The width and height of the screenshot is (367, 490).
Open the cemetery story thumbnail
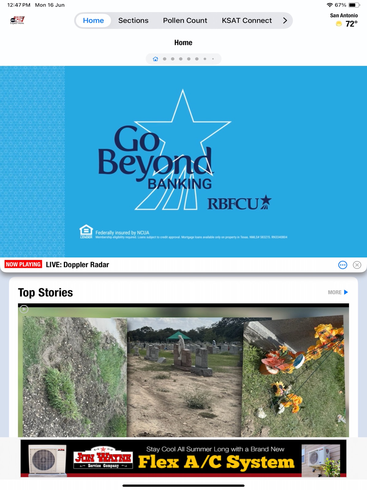[x=183, y=370]
